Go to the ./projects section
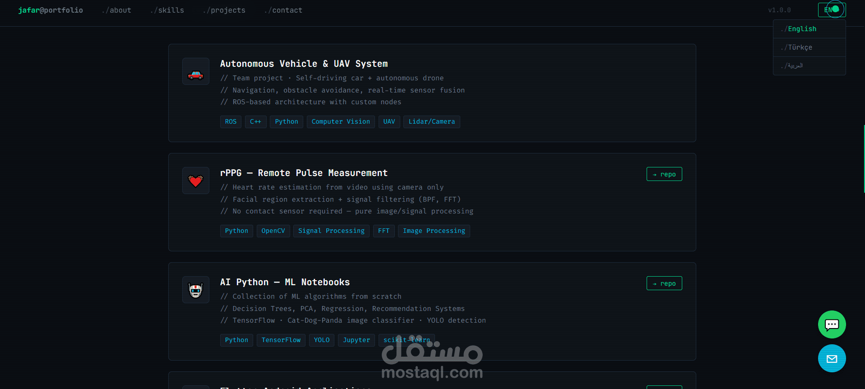 click(x=224, y=10)
